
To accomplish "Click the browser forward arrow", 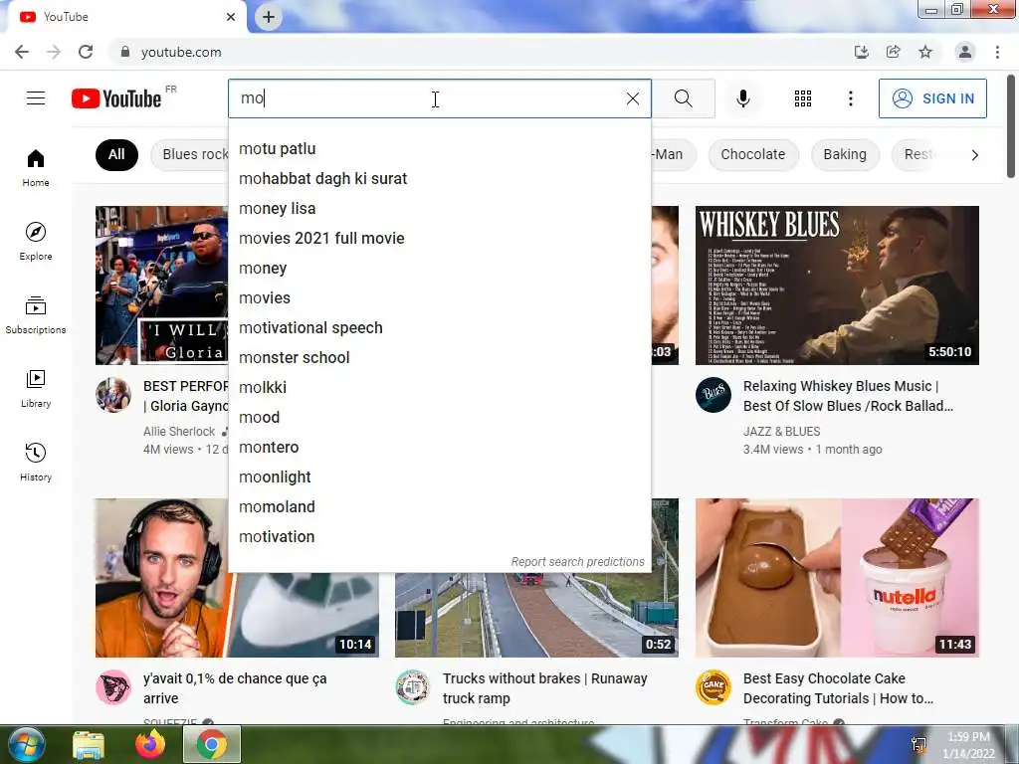I will tap(54, 52).
